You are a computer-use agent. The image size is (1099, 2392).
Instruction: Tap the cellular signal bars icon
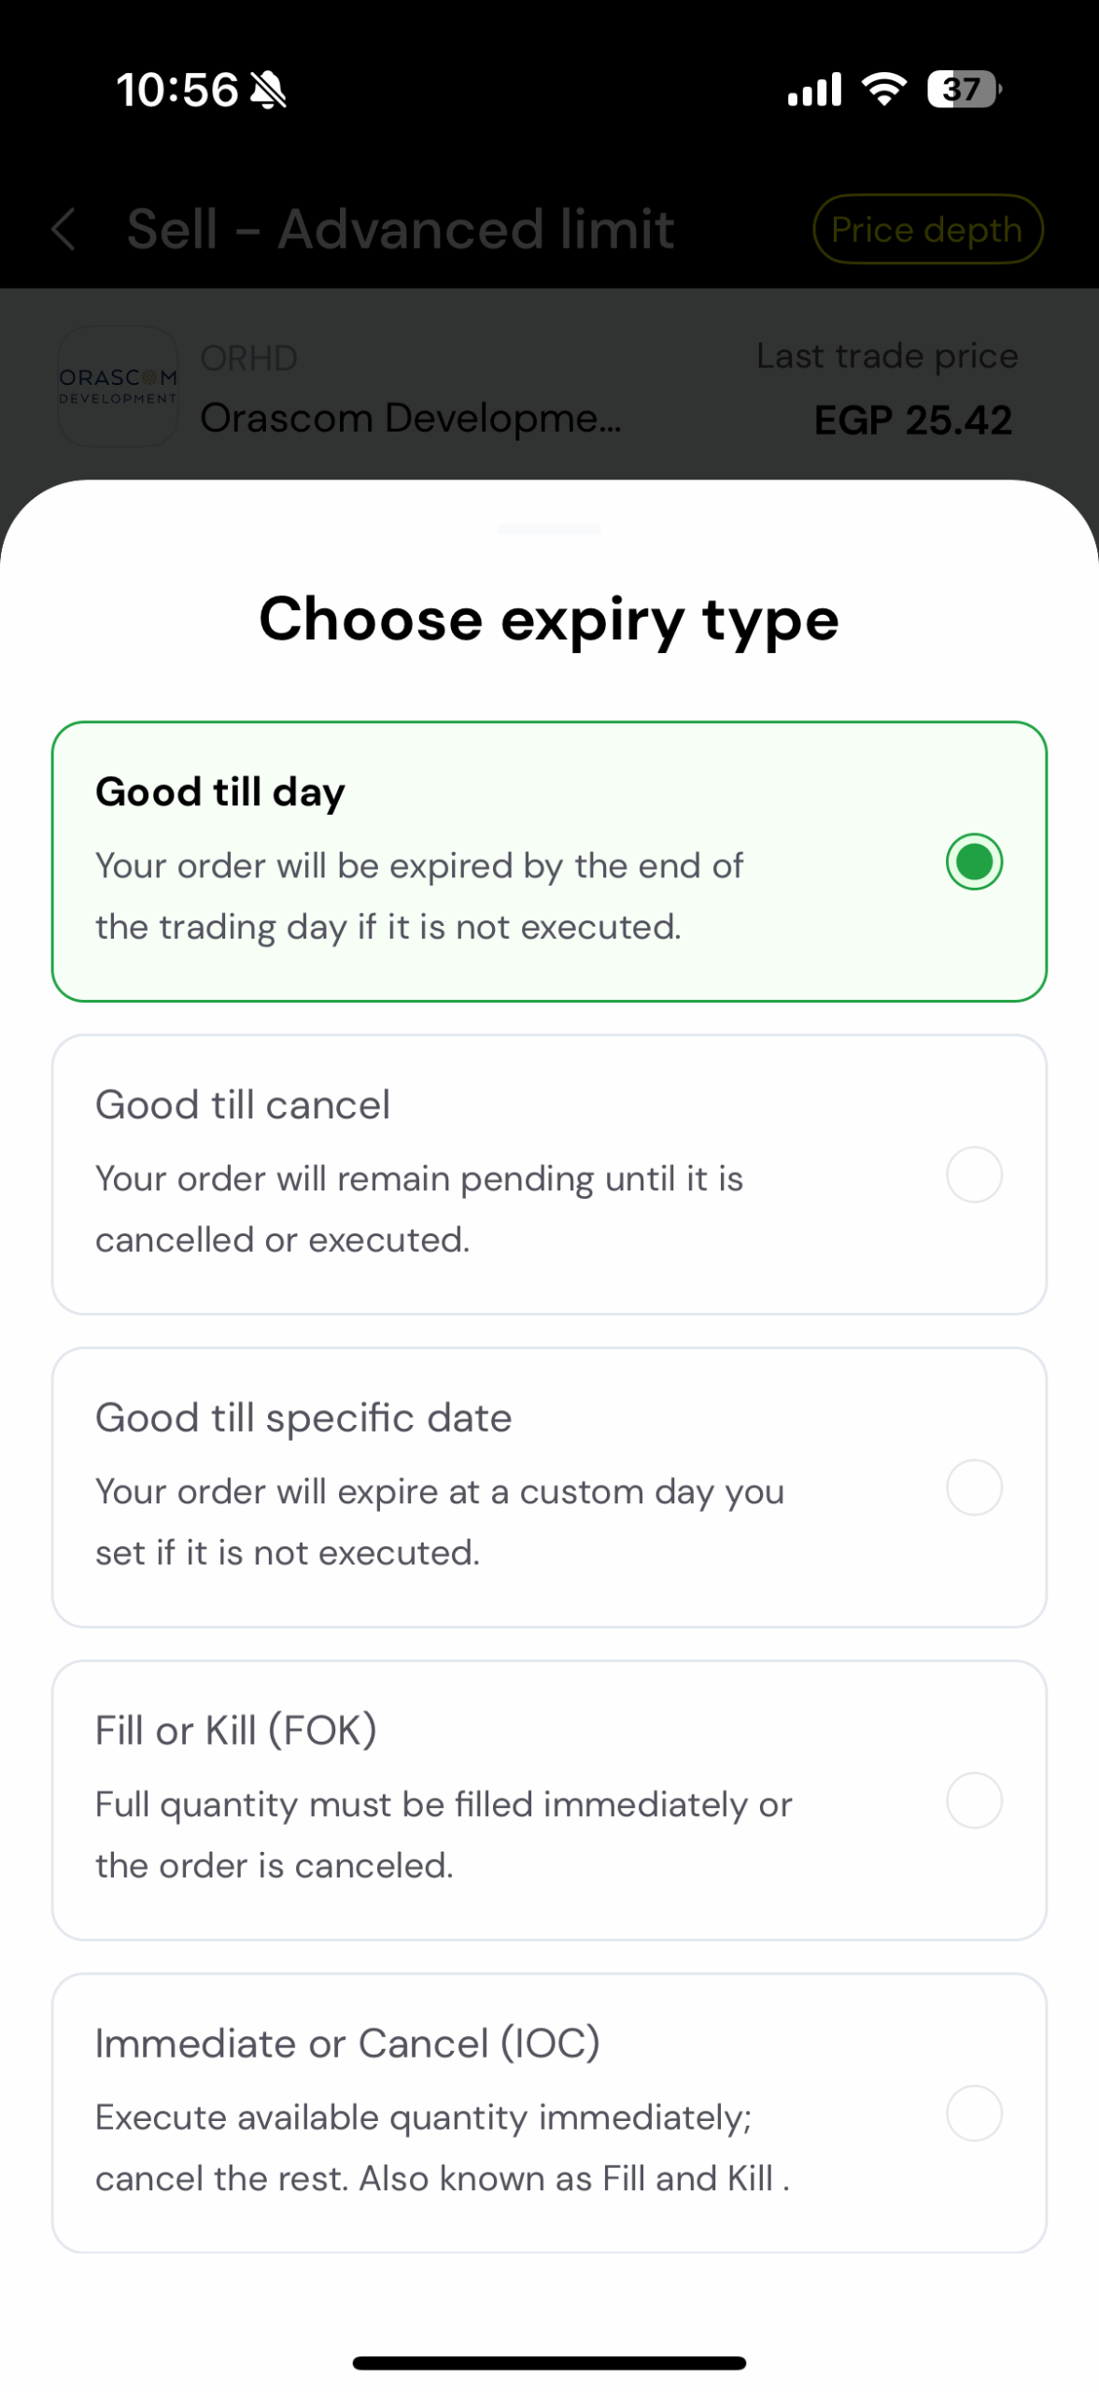coord(814,90)
